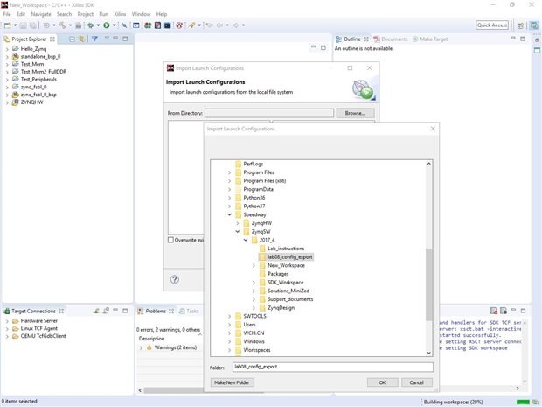The image size is (542, 407).
Task: Click the Hardware Server folder icon
Action: click(13, 321)
